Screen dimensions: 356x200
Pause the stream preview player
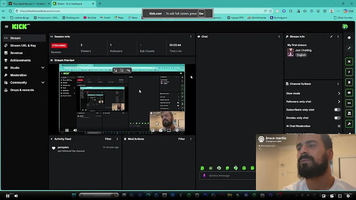tap(67, 130)
